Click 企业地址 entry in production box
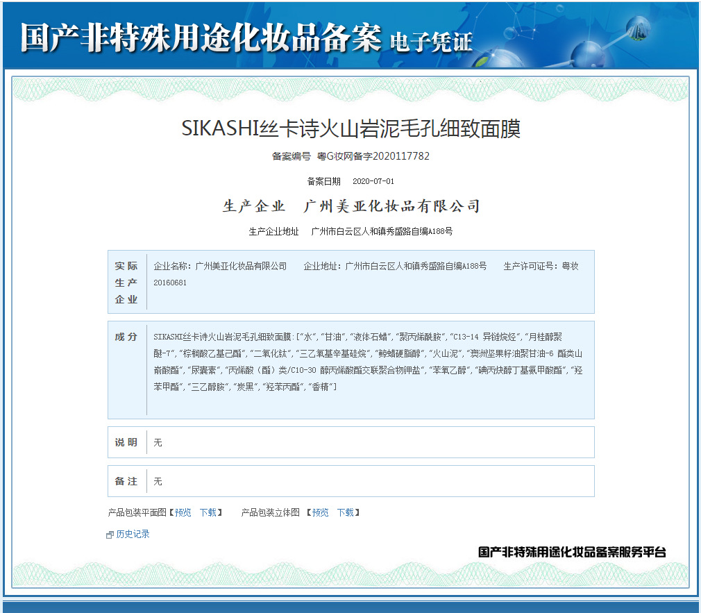 click(x=395, y=266)
